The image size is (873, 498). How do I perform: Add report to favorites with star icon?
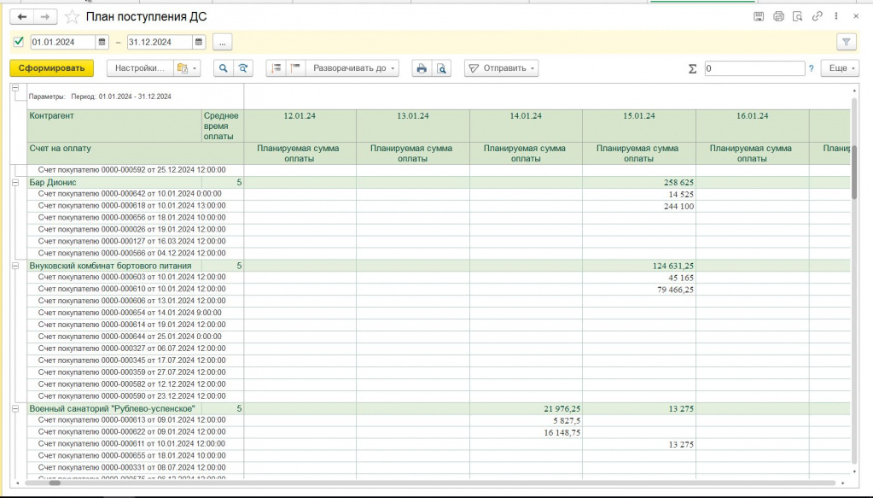[x=73, y=17]
